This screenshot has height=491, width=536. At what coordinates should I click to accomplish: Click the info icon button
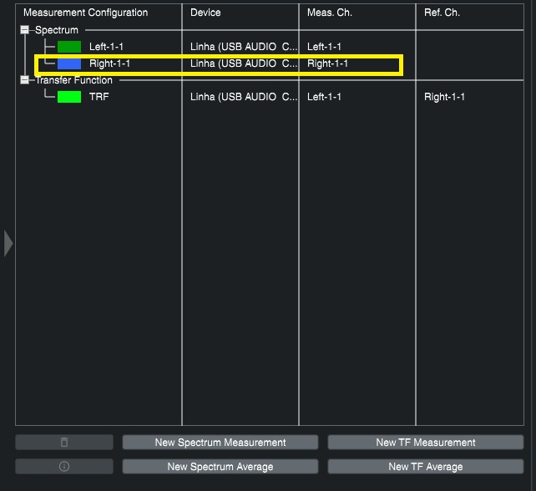(x=64, y=467)
